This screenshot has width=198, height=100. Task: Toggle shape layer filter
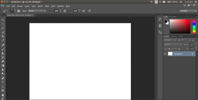[190, 40]
